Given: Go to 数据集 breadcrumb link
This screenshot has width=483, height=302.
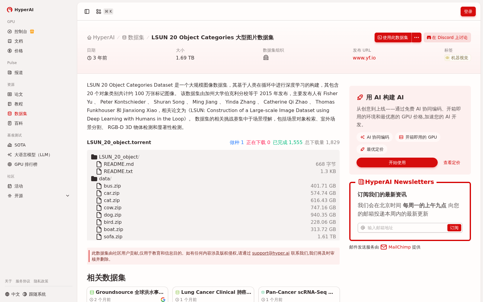Looking at the screenshot, I should (133, 37).
